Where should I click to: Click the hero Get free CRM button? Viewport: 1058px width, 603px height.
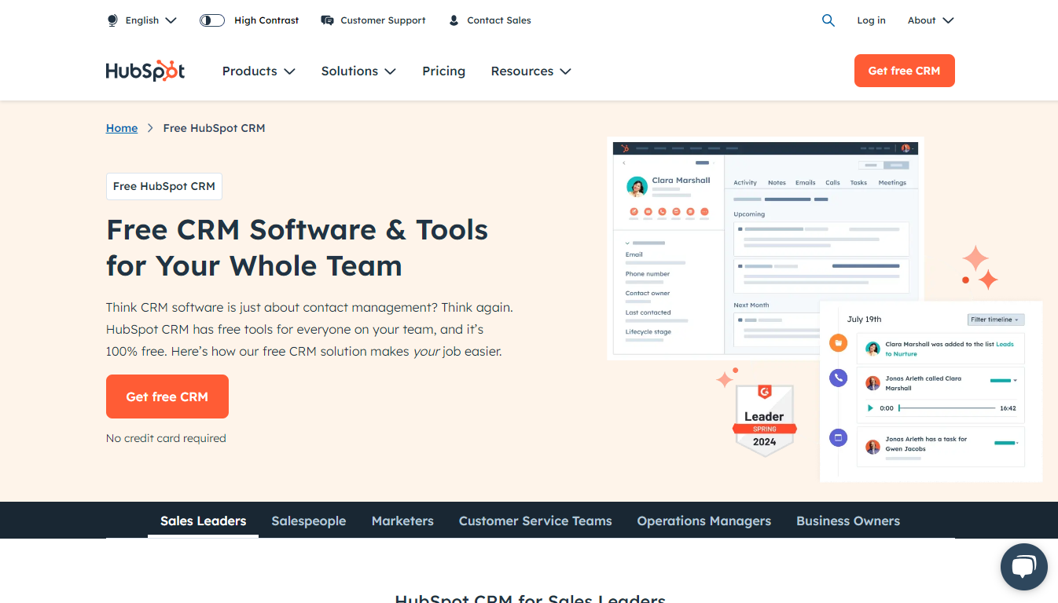[167, 397]
